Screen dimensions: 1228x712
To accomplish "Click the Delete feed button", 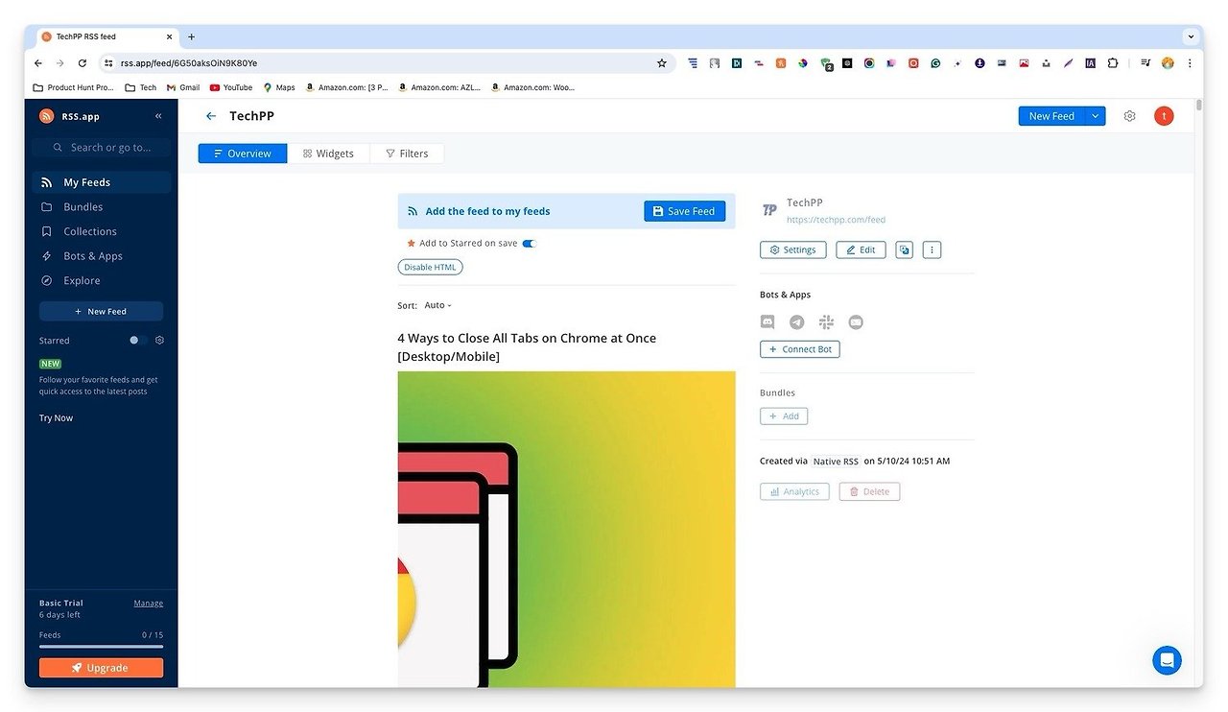I will coord(869,491).
